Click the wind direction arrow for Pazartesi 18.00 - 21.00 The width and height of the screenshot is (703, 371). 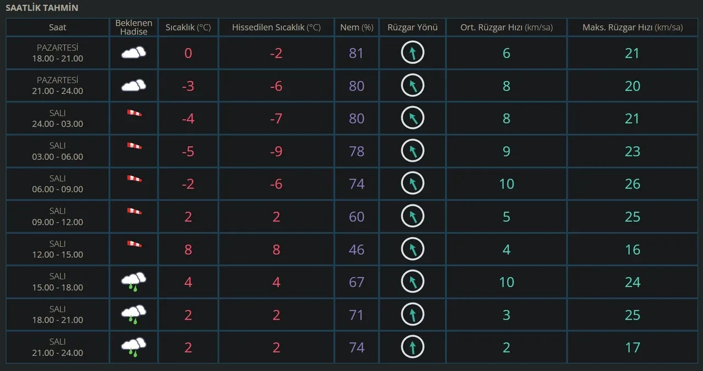point(412,53)
